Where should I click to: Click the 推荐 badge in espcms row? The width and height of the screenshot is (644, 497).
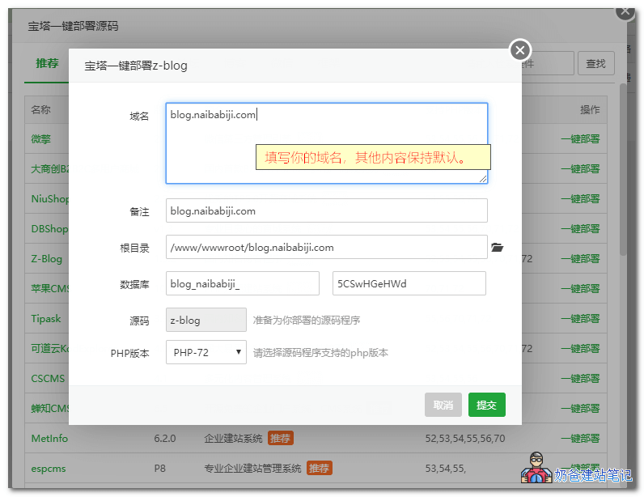[x=319, y=469]
